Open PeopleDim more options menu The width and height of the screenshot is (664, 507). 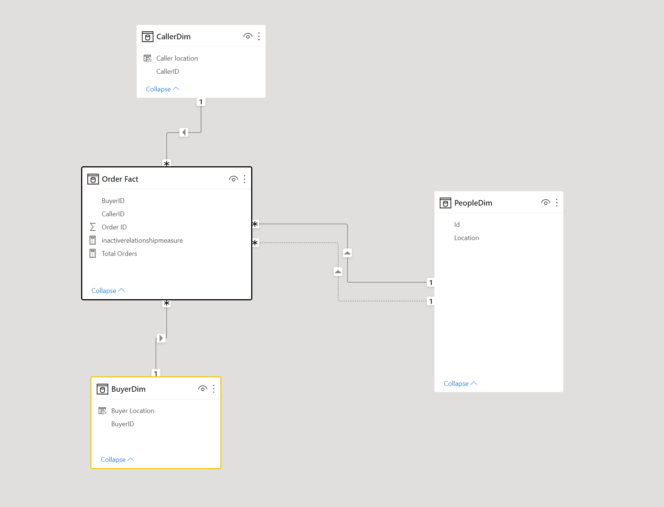tap(557, 203)
